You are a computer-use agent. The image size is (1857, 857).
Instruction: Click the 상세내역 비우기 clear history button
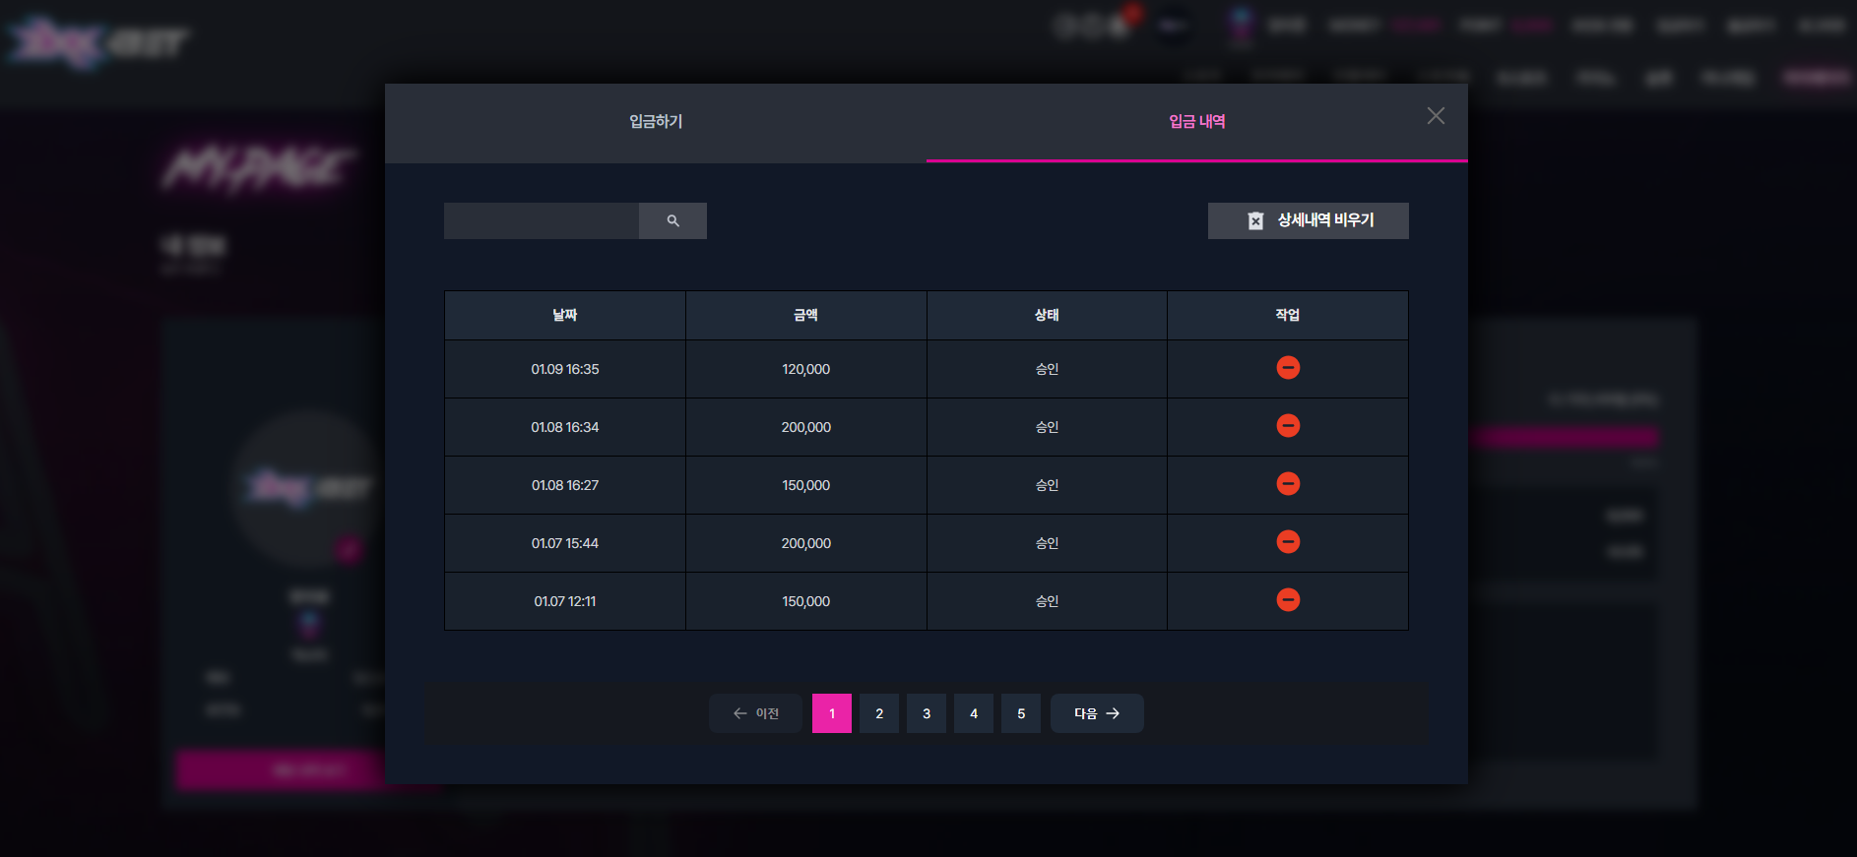point(1308,220)
